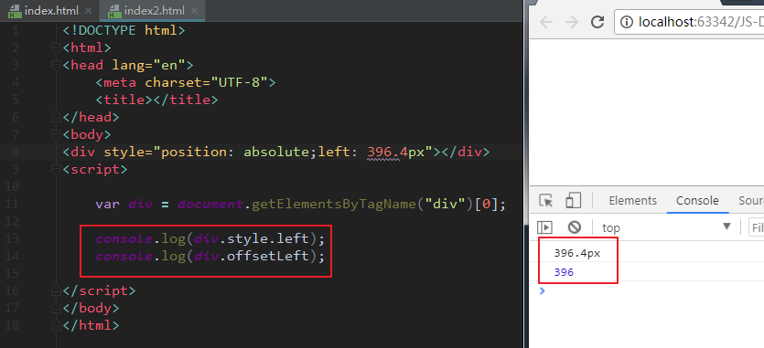
Task: Clear the console output
Action: 575,227
